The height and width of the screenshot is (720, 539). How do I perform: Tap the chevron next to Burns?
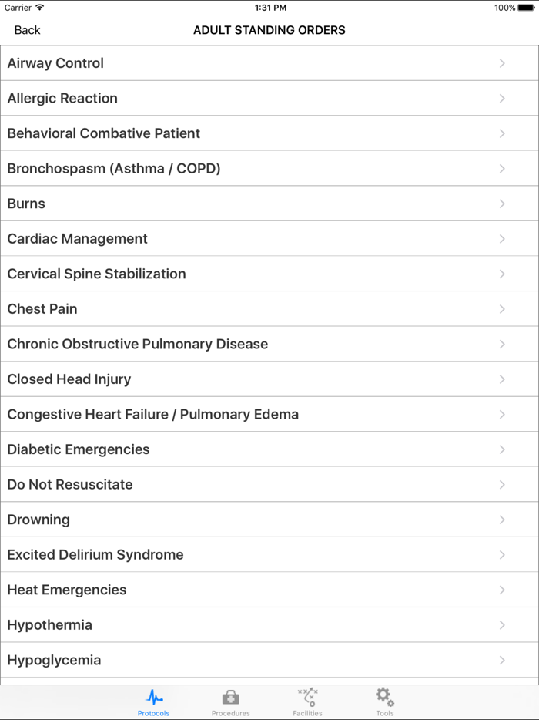click(x=502, y=204)
